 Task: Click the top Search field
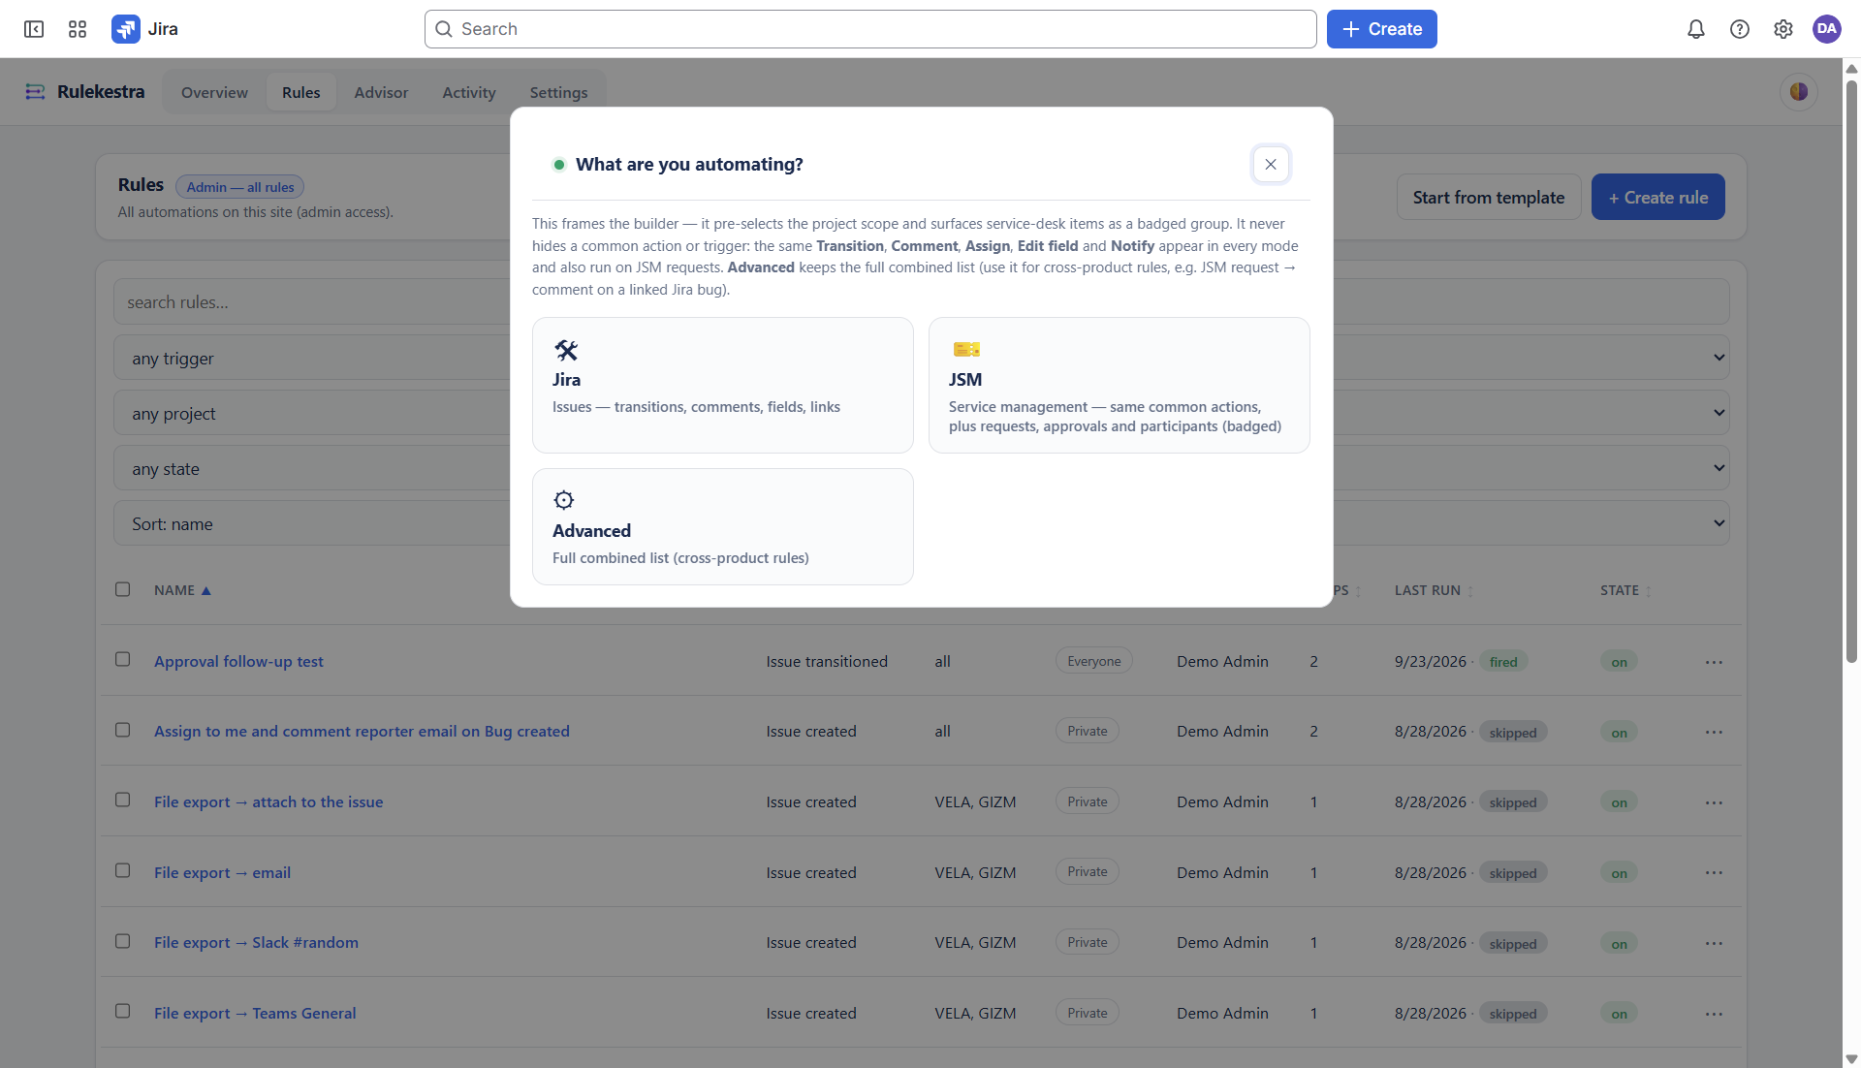tap(870, 29)
